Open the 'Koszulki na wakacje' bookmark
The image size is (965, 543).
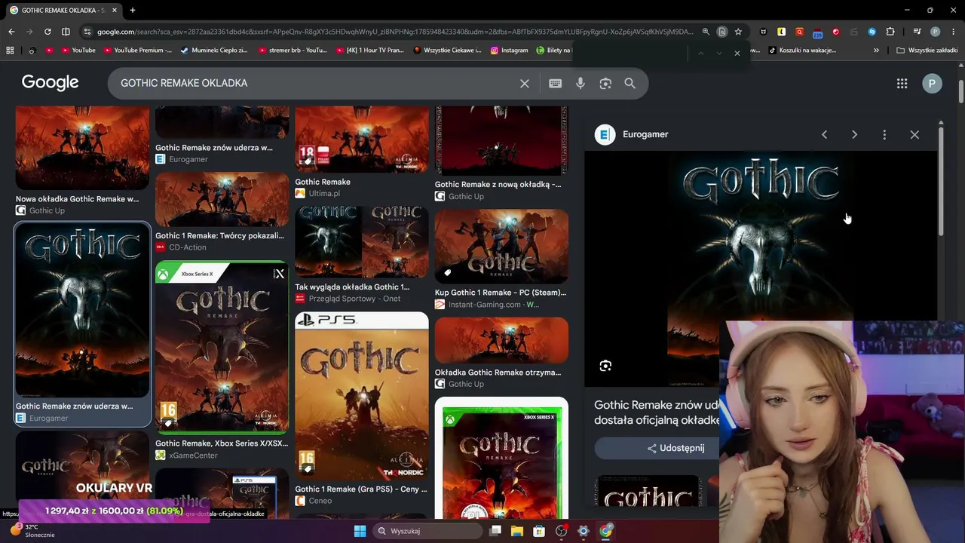(x=802, y=51)
